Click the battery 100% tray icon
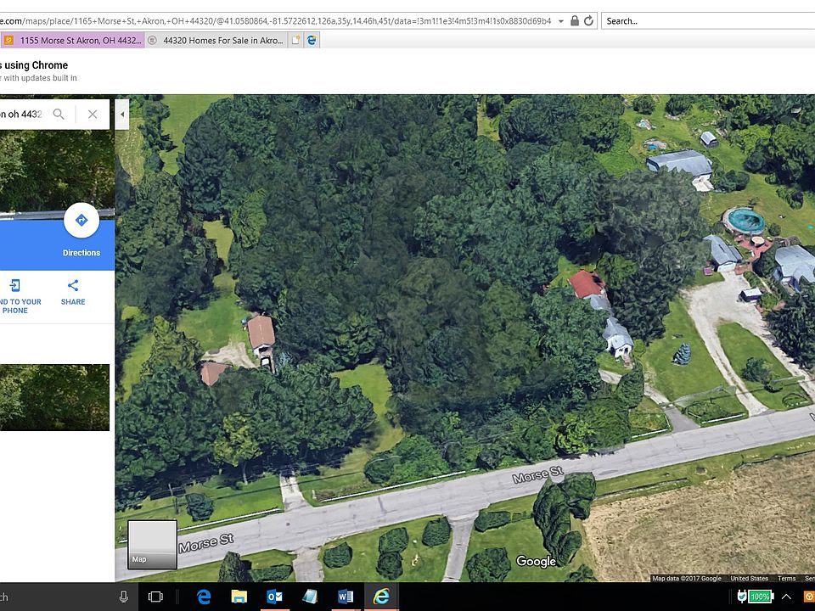The width and height of the screenshot is (815, 611). (x=756, y=597)
